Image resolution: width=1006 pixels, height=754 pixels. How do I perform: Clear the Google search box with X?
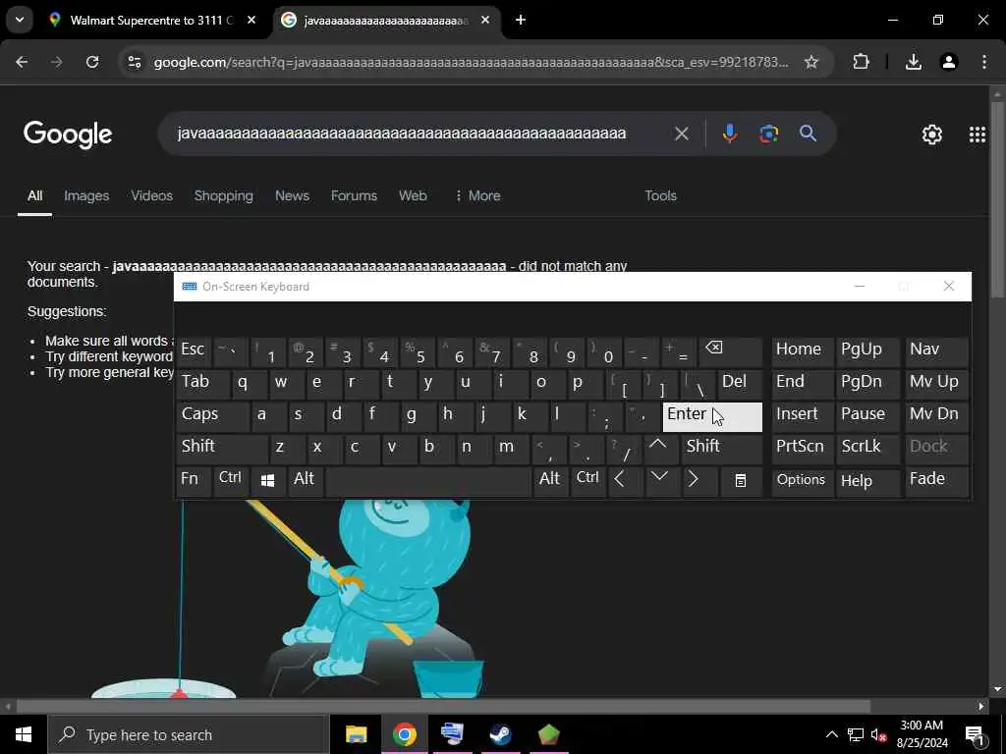(x=682, y=134)
